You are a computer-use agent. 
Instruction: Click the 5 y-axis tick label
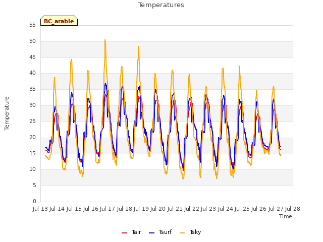click(34, 185)
